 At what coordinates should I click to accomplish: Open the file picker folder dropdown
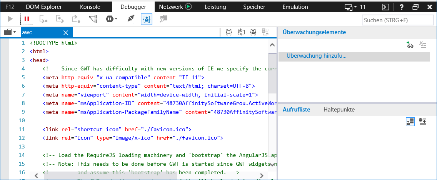[10, 32]
